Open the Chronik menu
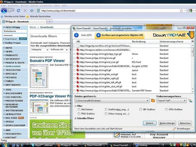 tap(34, 6)
